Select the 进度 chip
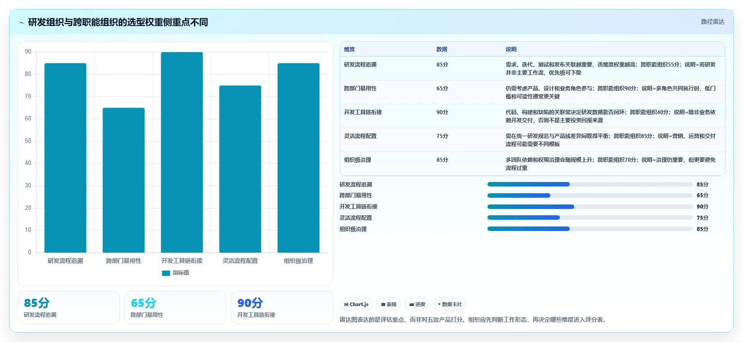 (x=417, y=304)
